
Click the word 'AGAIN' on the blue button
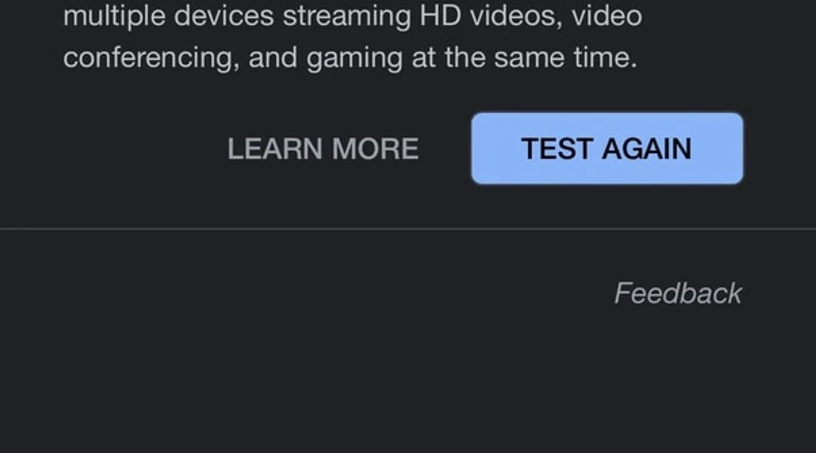point(646,149)
